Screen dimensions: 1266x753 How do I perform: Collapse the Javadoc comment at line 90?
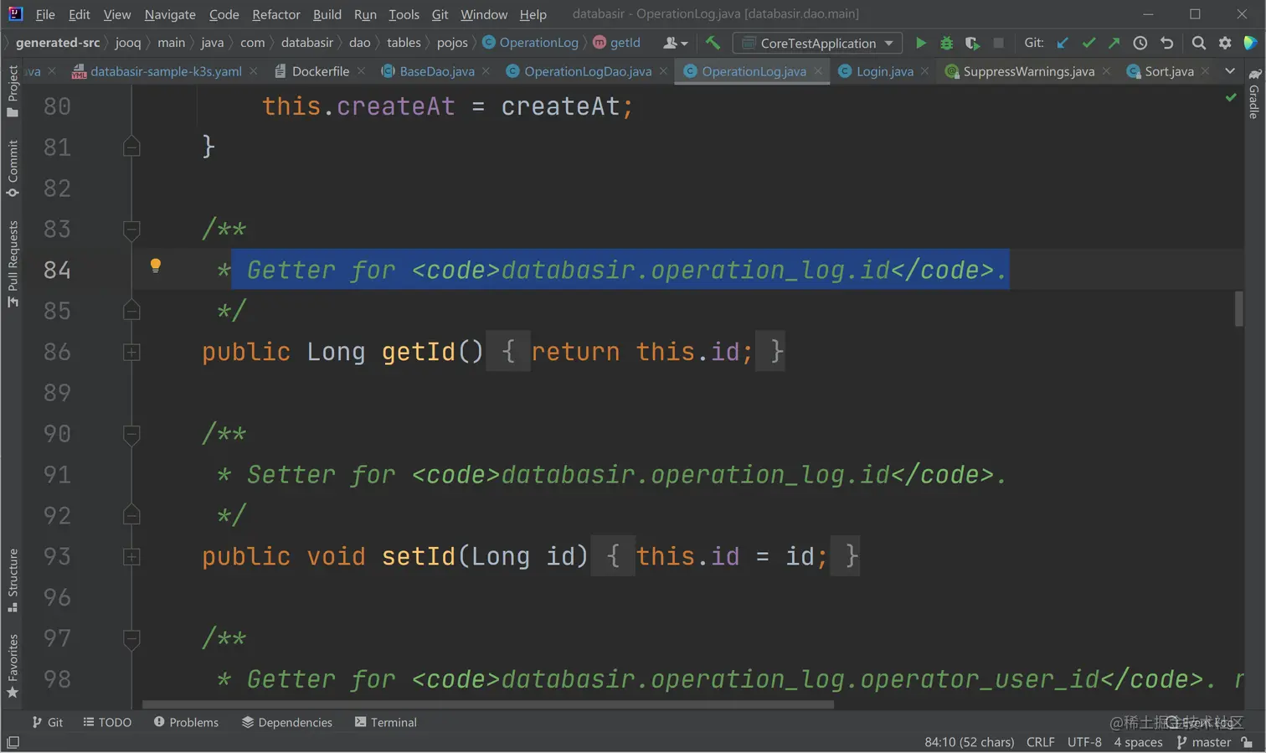click(x=131, y=434)
